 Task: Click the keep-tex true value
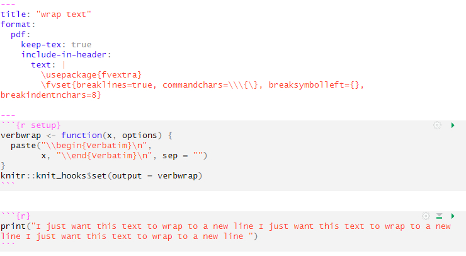[81, 44]
